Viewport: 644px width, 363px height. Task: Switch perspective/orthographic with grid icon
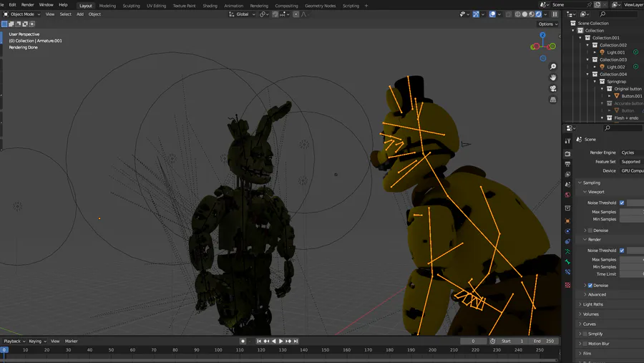(553, 100)
